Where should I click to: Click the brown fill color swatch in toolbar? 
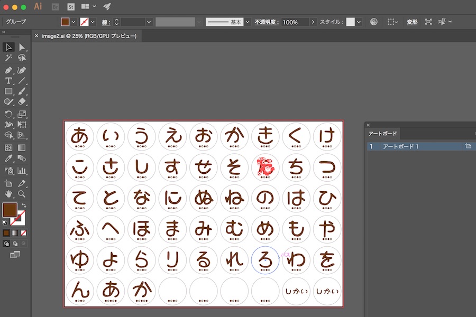click(10, 210)
